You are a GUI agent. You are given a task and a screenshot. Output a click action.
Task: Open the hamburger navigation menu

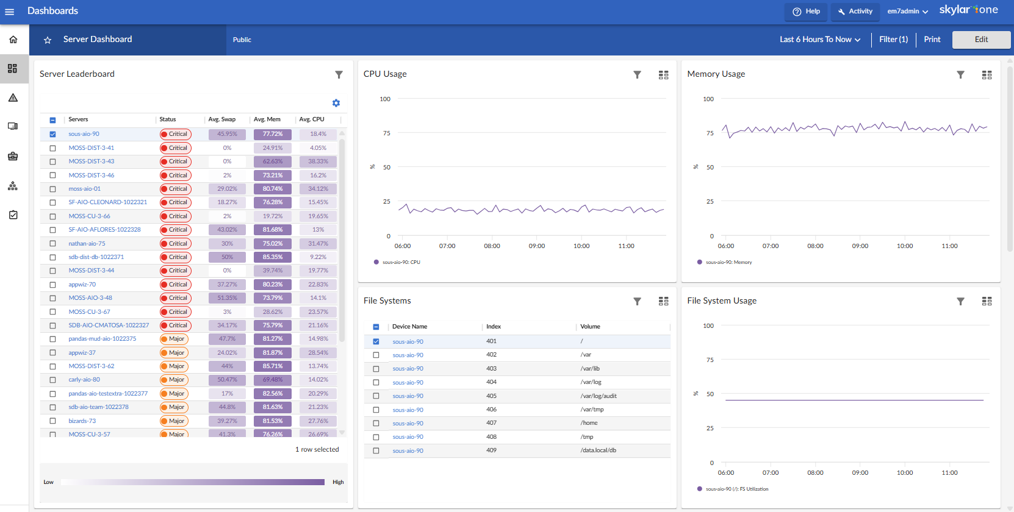(x=10, y=12)
